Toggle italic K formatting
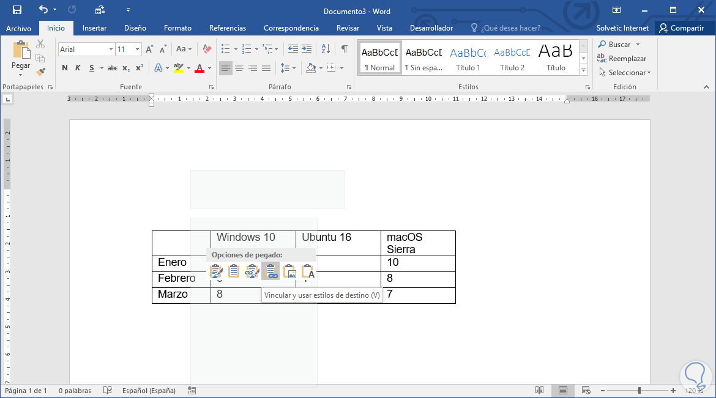 point(78,68)
